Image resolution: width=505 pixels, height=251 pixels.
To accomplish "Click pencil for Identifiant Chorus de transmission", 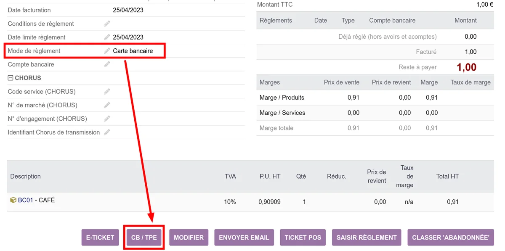I will coord(107,132).
